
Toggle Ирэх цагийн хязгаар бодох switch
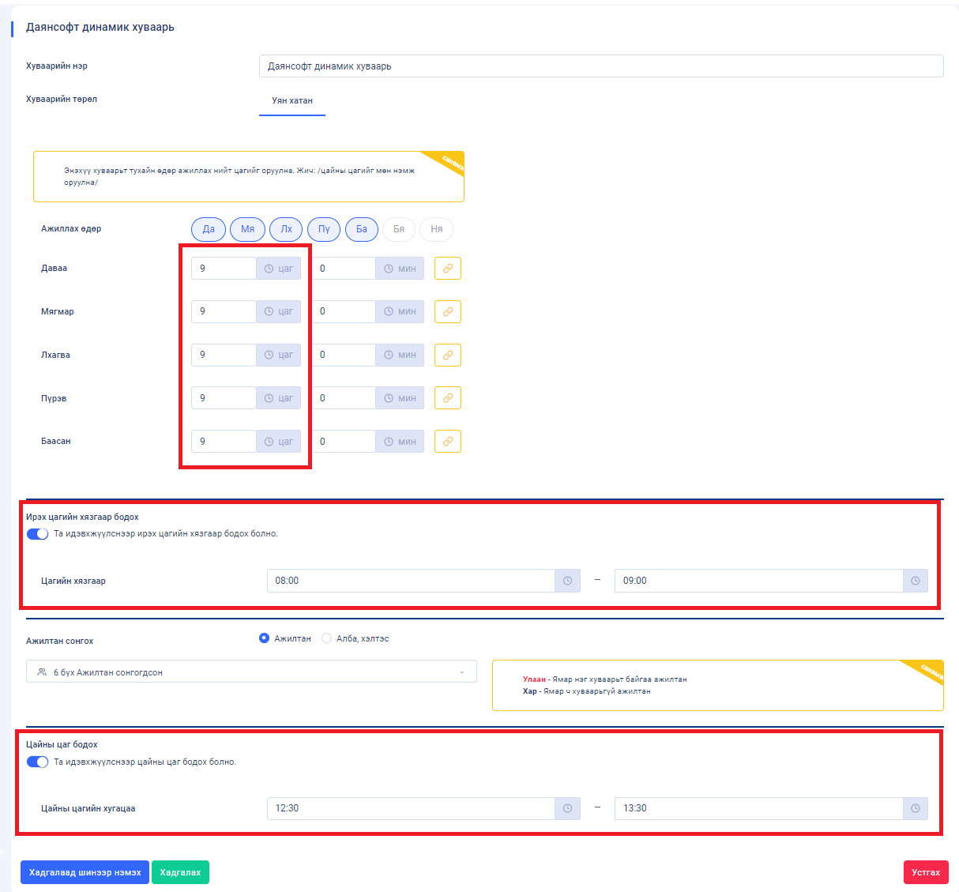37,534
